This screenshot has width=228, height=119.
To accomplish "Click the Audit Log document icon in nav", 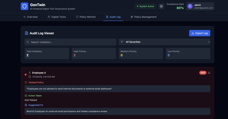I will coord(107,17).
